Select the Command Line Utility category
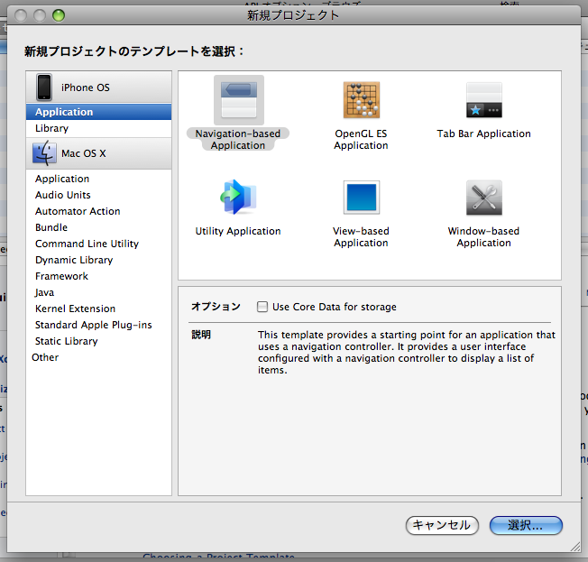Image resolution: width=588 pixels, height=562 pixels. click(x=98, y=244)
